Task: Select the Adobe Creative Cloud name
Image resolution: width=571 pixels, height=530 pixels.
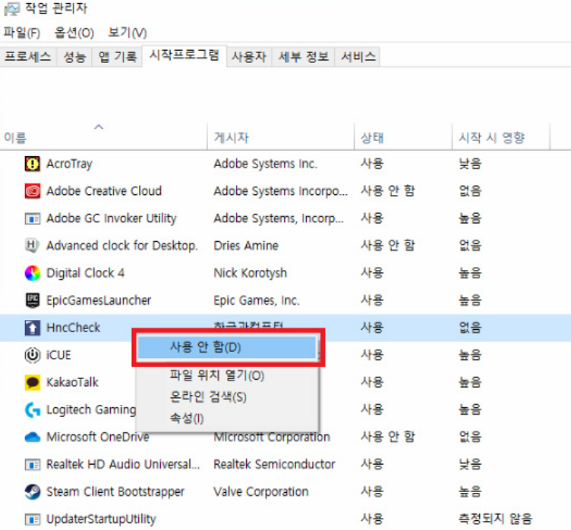Action: pos(104,191)
